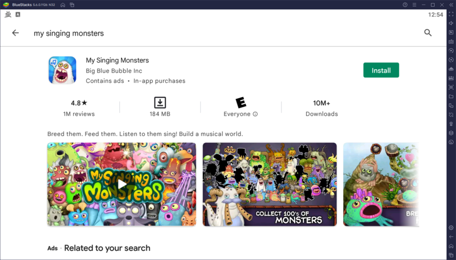Tap the search magnifier icon
The image size is (456, 260).
[428, 33]
